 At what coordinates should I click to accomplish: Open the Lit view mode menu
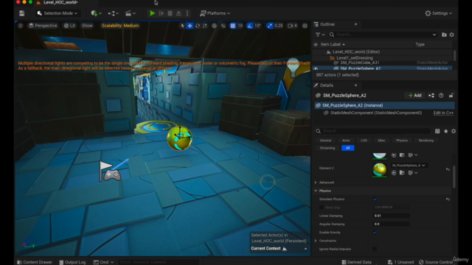[69, 26]
